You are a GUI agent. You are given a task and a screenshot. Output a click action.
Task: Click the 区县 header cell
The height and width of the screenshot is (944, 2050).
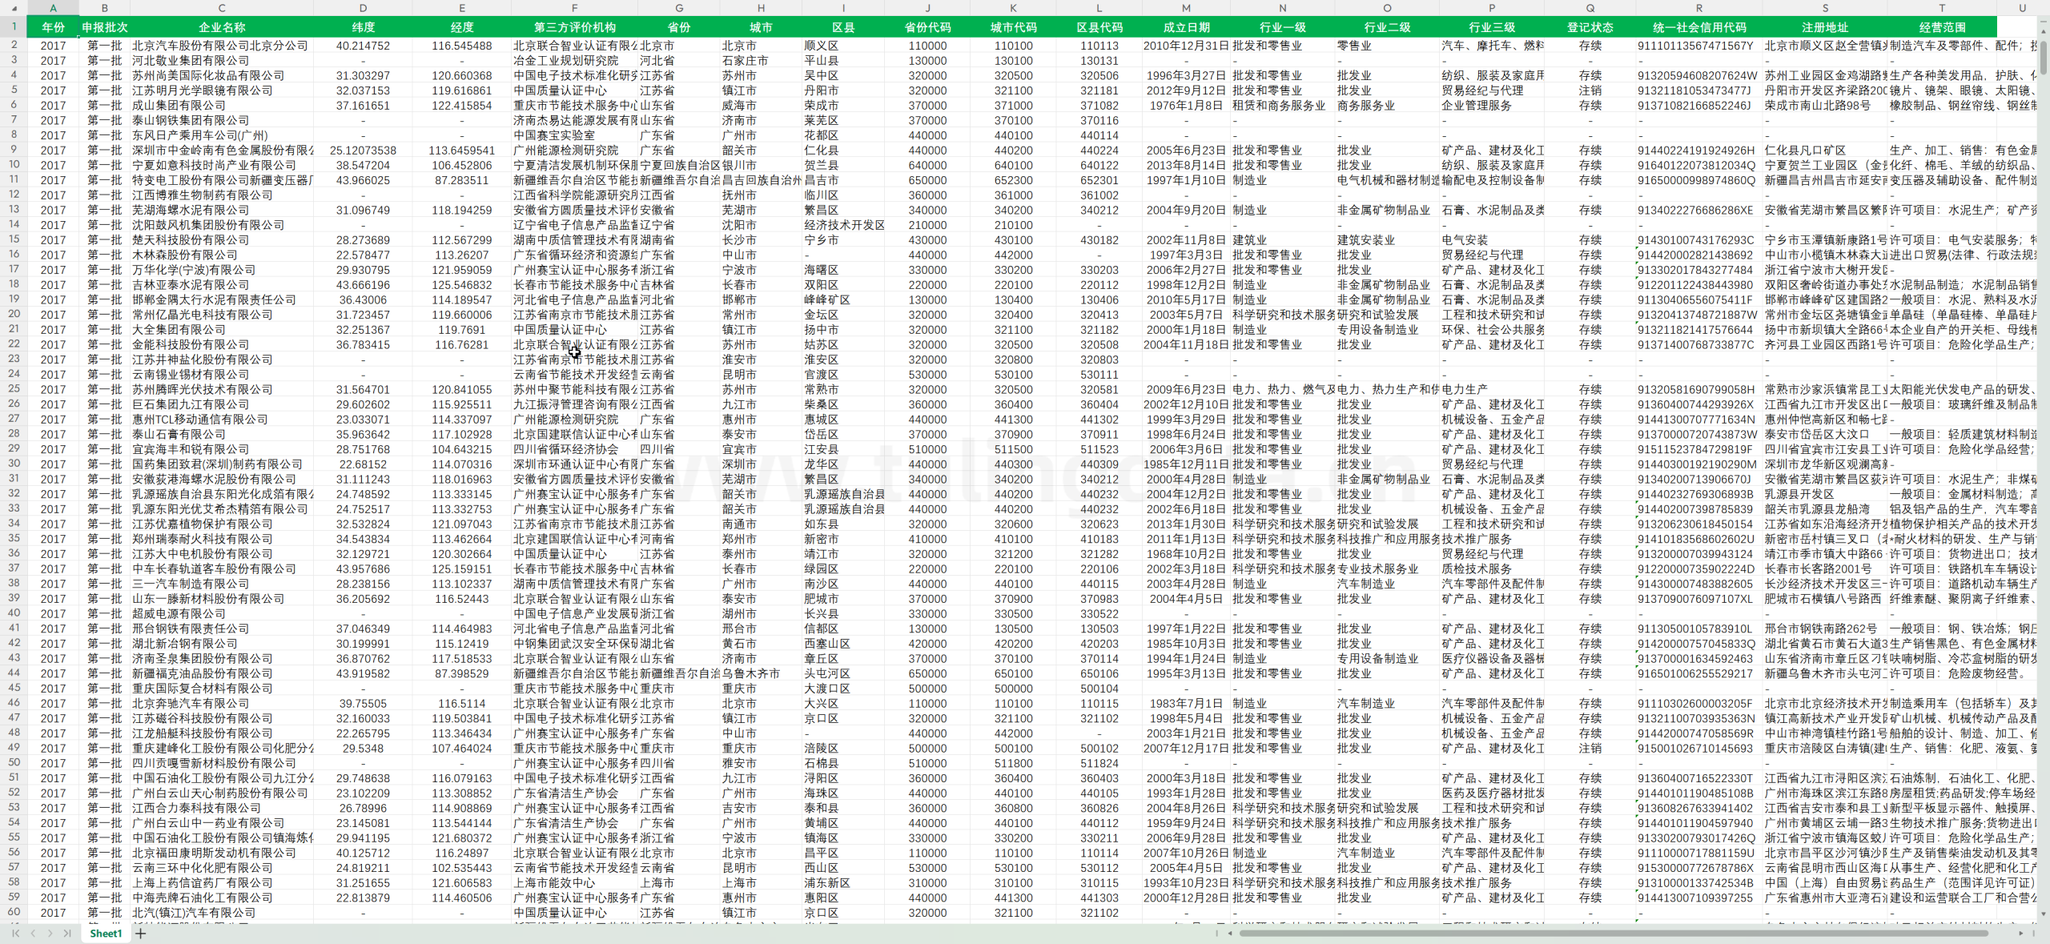(843, 27)
